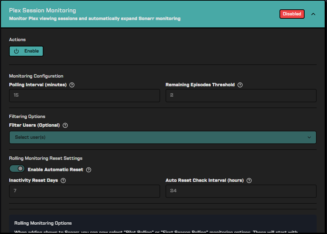The width and height of the screenshot is (327, 234).
Task: Collapse the Plex Session Monitoring section chevron
Action: 313,14
